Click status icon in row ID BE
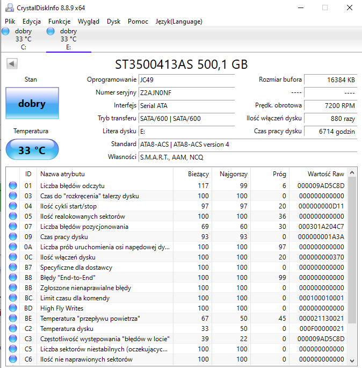Viewport: 362px width, 368px height. pos(13,318)
